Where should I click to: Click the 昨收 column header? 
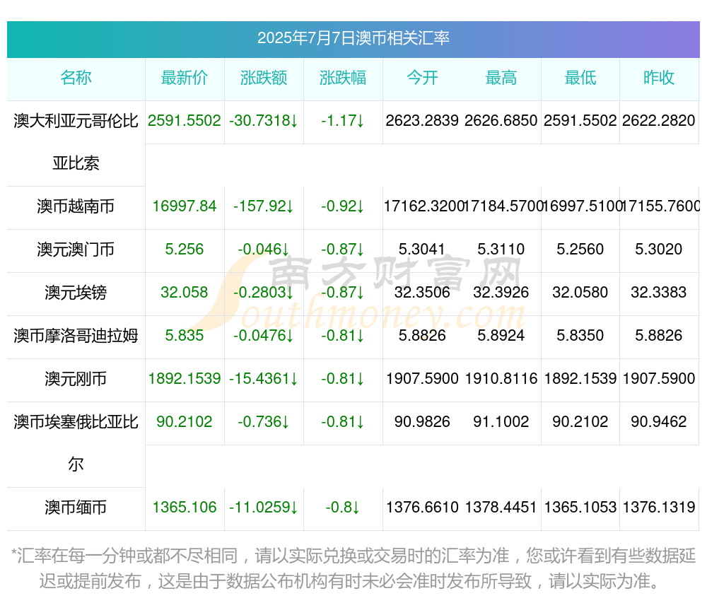(x=659, y=78)
